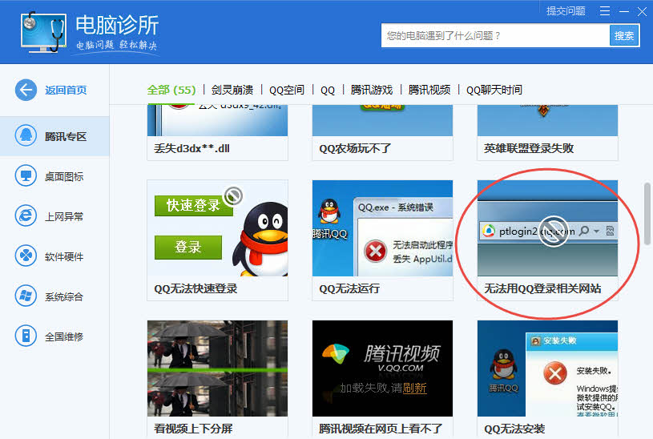Click the 看视频上下分屏 title text

click(193, 429)
